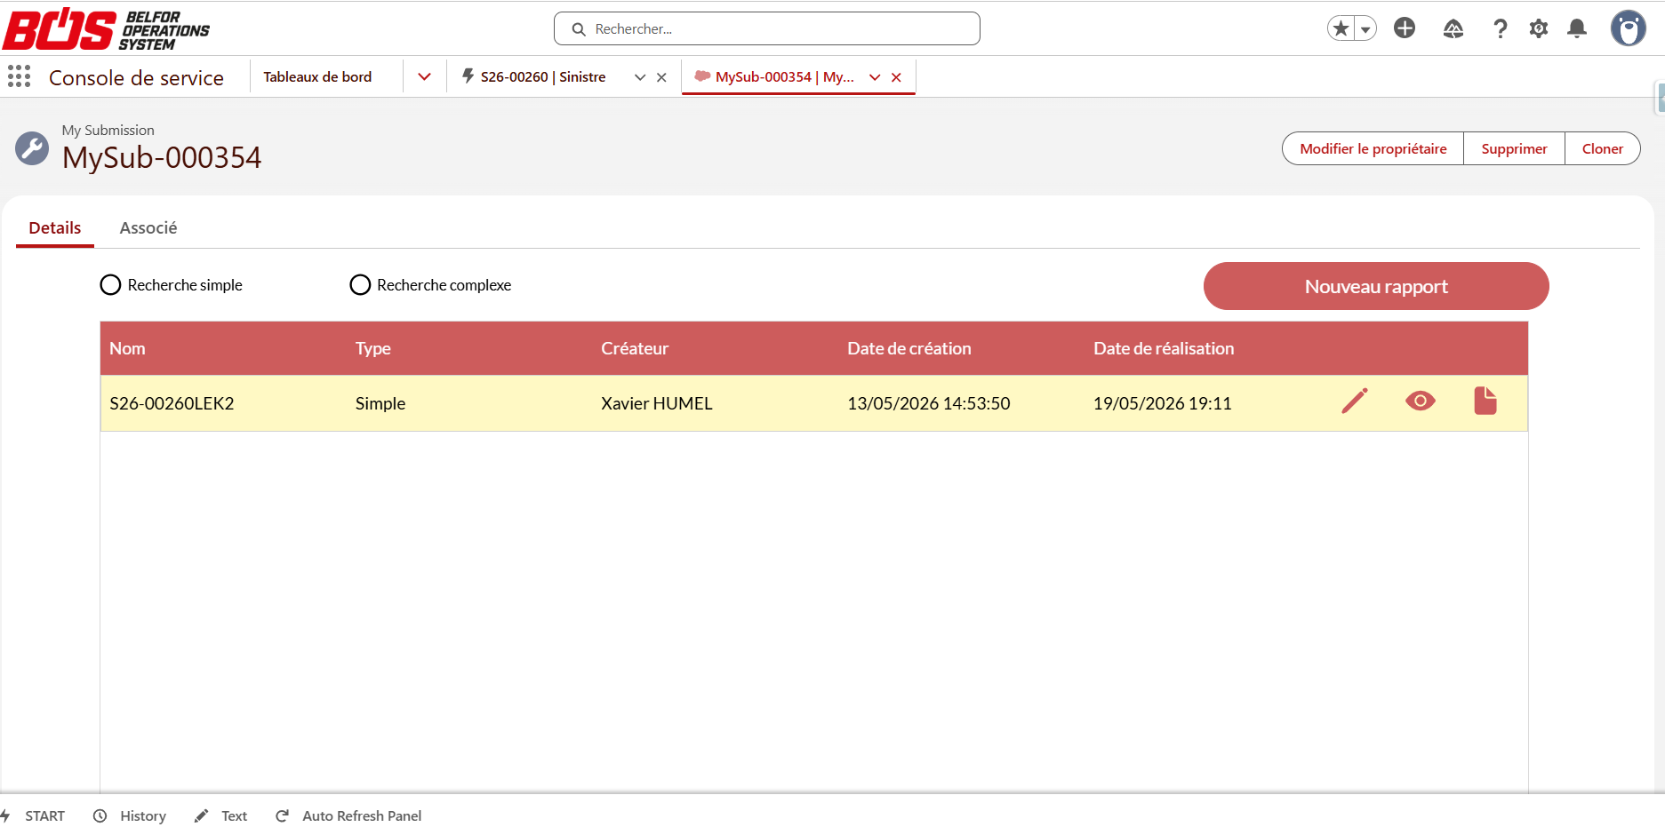Image resolution: width=1665 pixels, height=835 pixels.
Task: Open the setup gear icon
Action: coord(1539,28)
